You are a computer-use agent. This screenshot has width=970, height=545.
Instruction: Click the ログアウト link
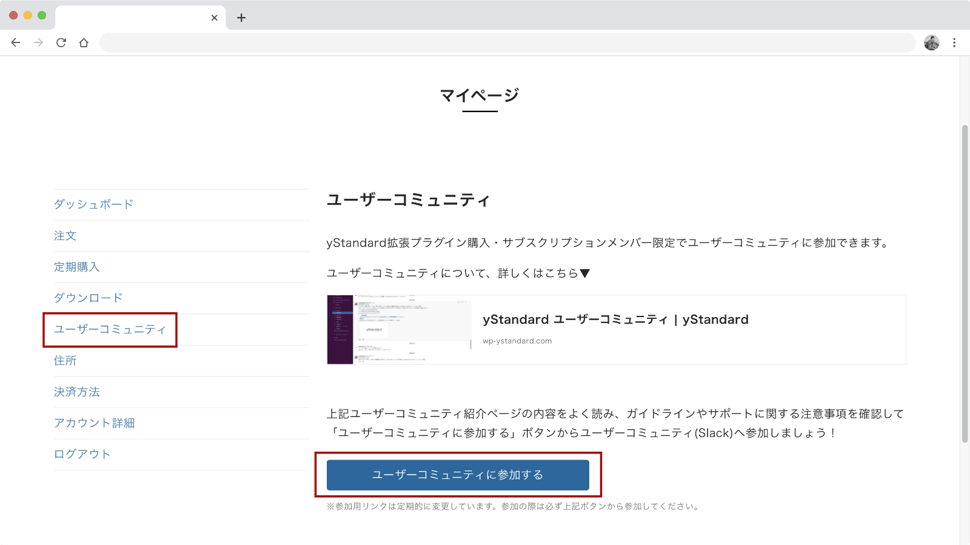[82, 454]
